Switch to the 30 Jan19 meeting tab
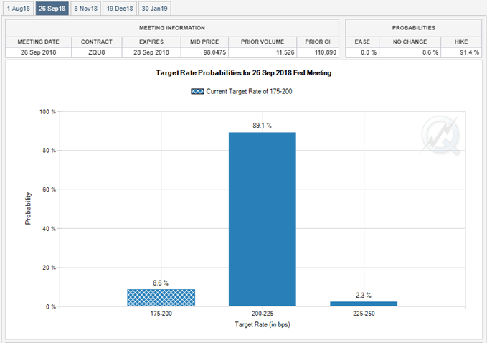 coord(155,9)
